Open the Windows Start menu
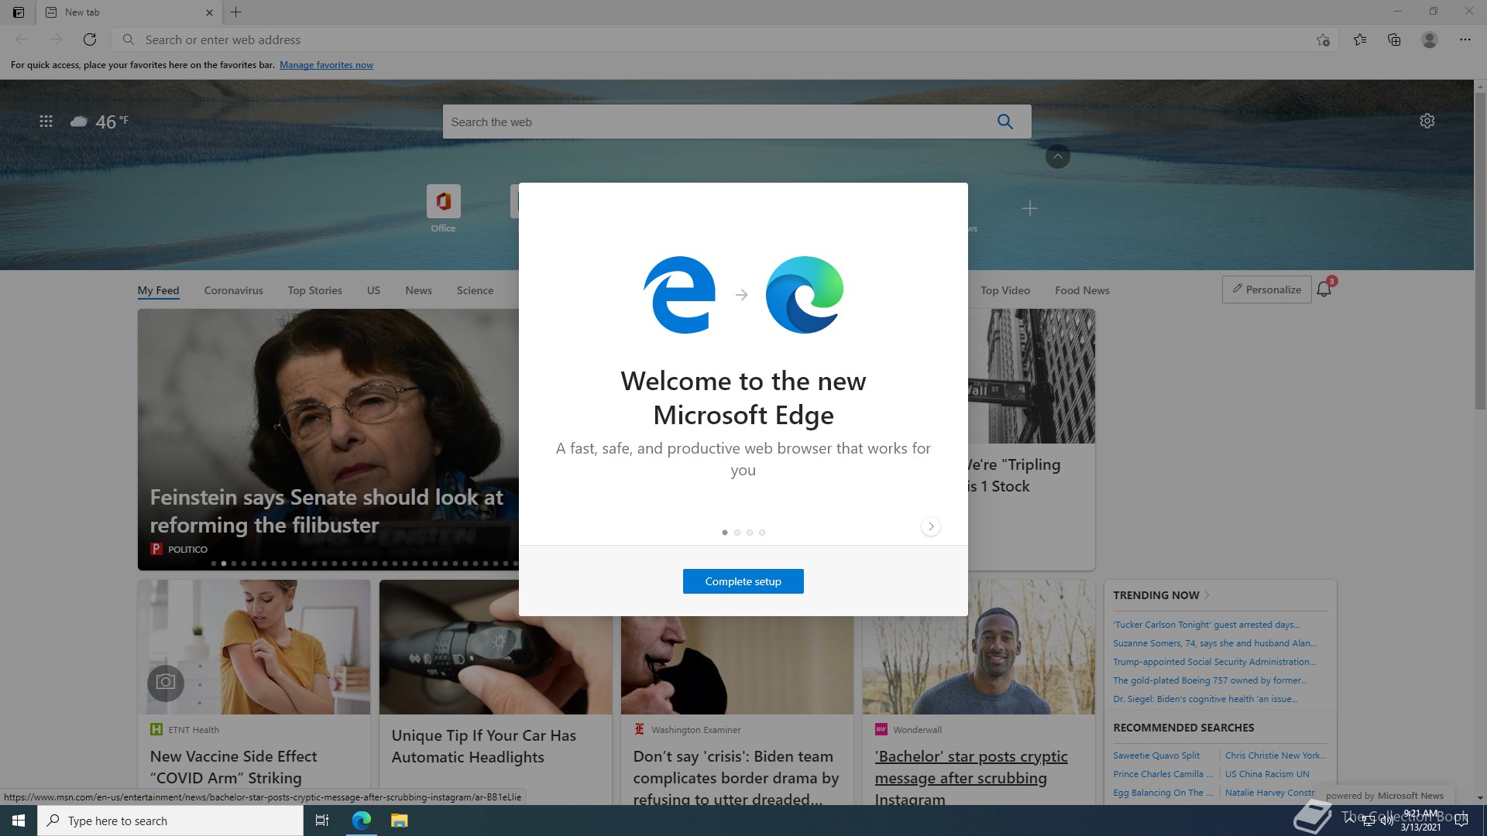This screenshot has height=836, width=1487. (19, 821)
